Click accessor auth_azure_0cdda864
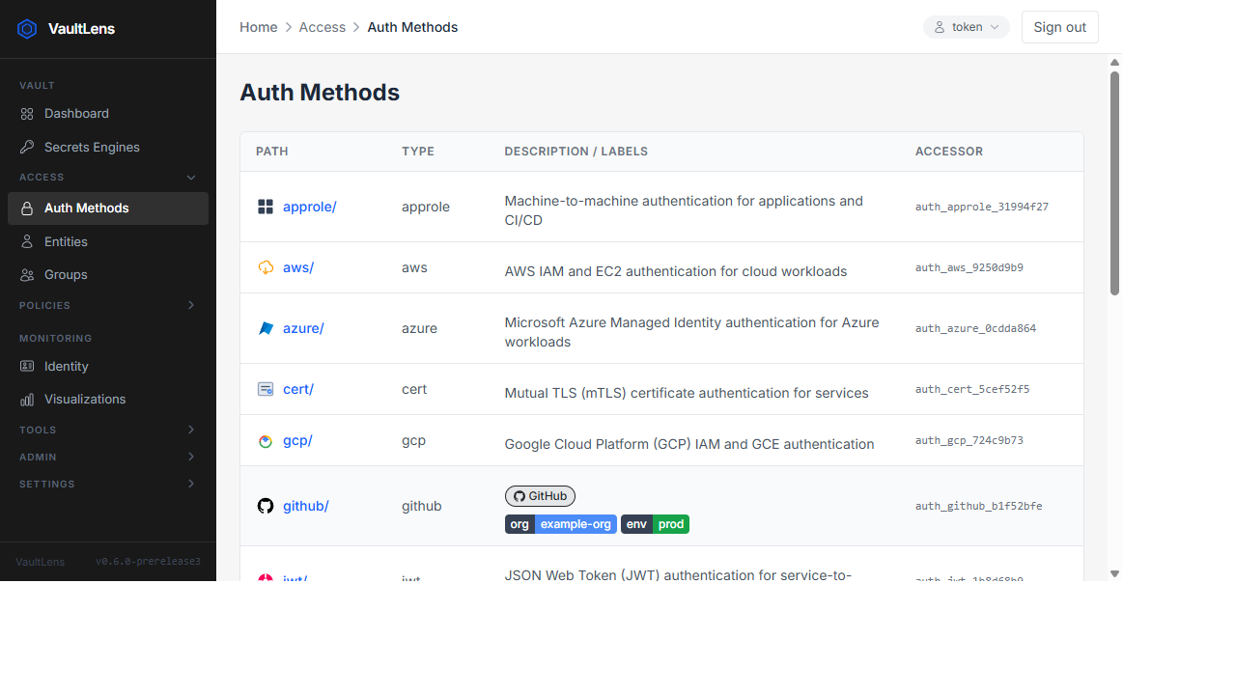Viewport: 1236px width, 695px height. click(976, 328)
